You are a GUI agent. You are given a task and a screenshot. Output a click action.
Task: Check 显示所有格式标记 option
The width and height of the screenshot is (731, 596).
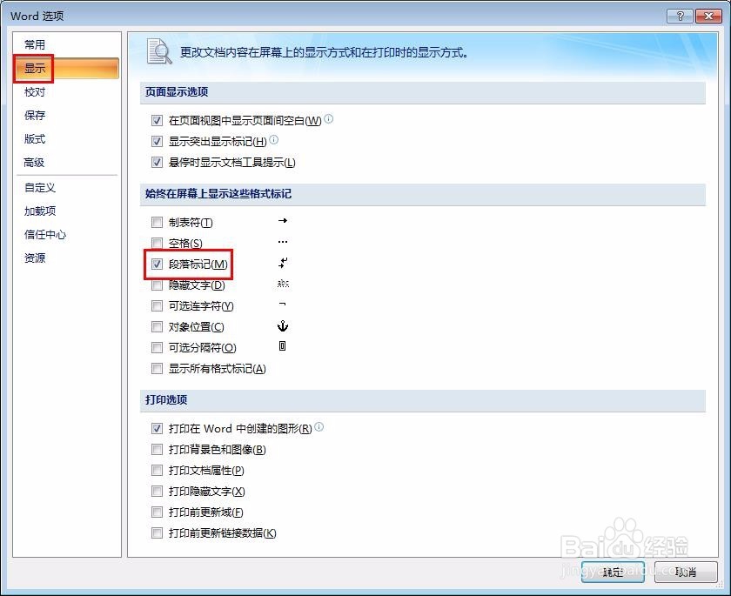click(x=157, y=368)
